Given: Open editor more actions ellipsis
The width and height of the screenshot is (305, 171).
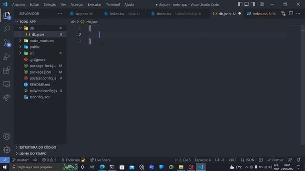Looking at the screenshot, I should click(x=298, y=14).
